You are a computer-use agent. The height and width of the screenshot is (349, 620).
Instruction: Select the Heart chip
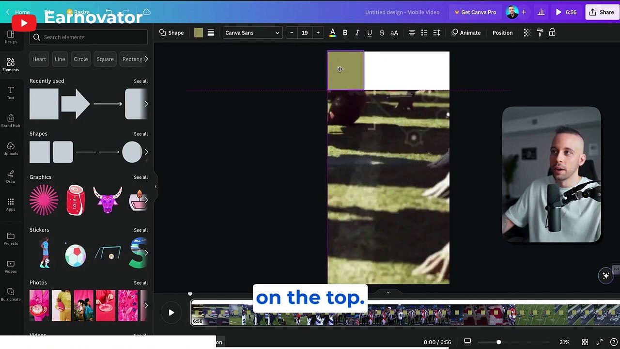coord(39,59)
